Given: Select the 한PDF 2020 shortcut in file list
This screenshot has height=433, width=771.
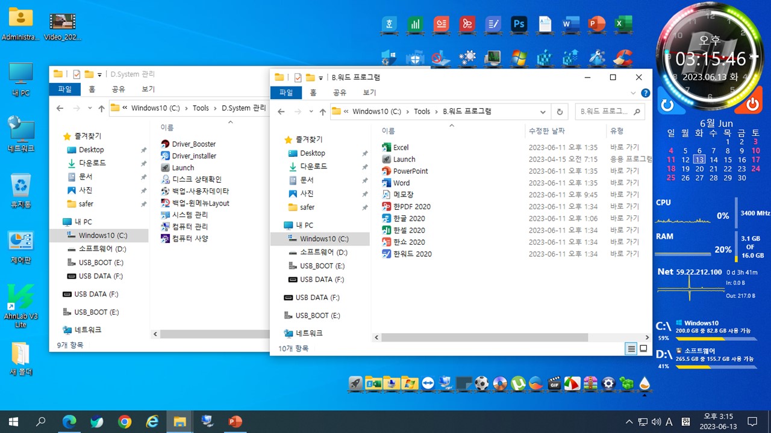Looking at the screenshot, I should tap(407, 206).
